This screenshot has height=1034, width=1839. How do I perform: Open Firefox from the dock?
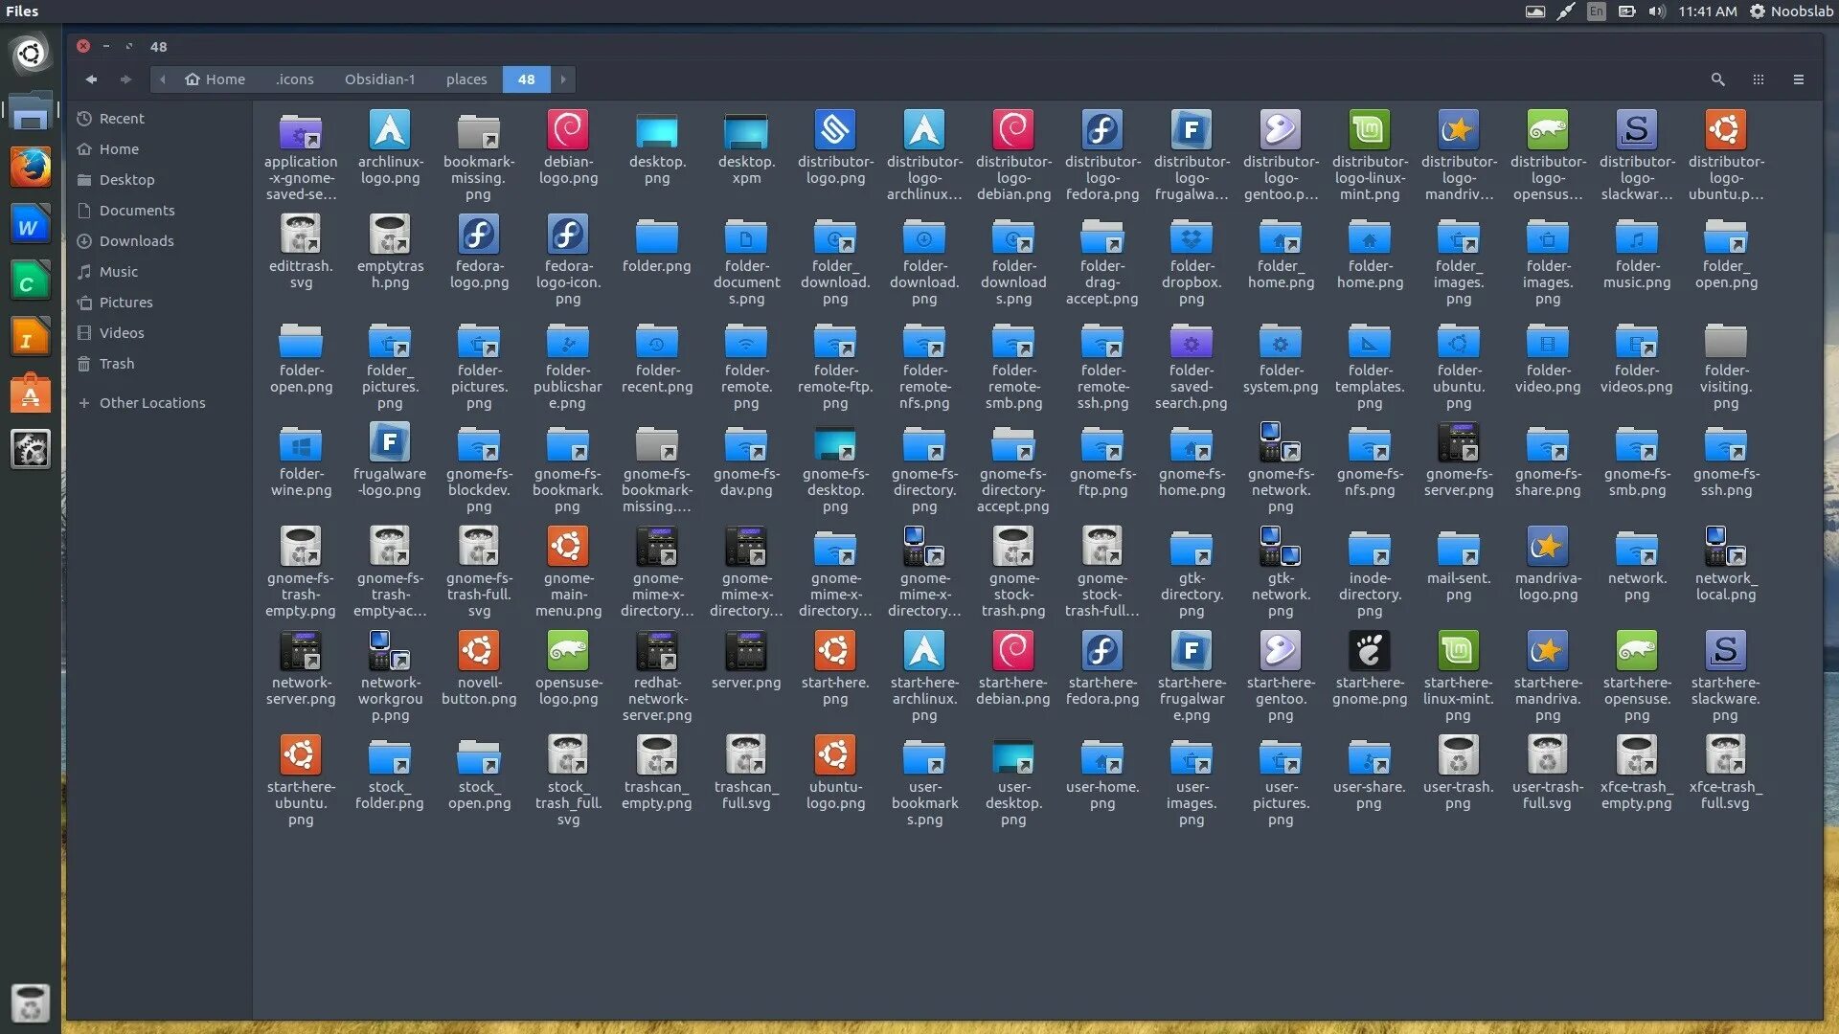tap(31, 168)
